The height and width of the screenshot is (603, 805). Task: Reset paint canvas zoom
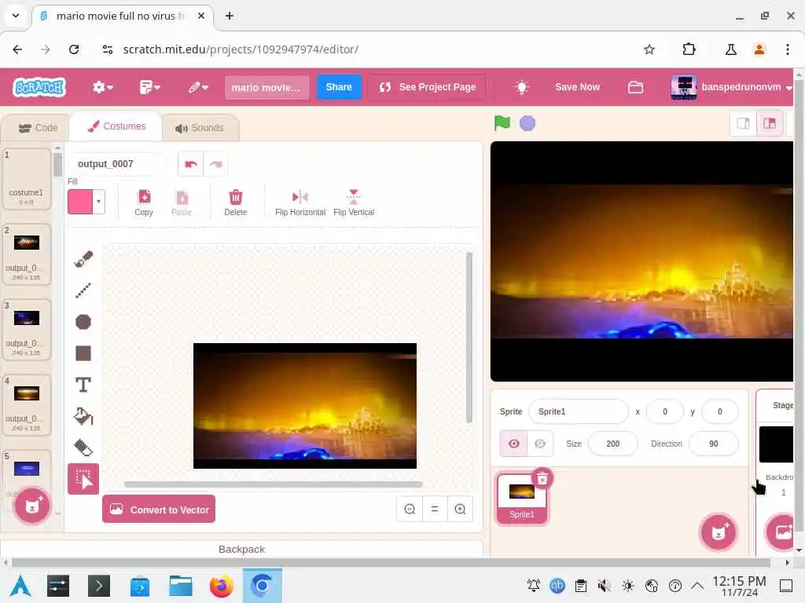point(435,509)
